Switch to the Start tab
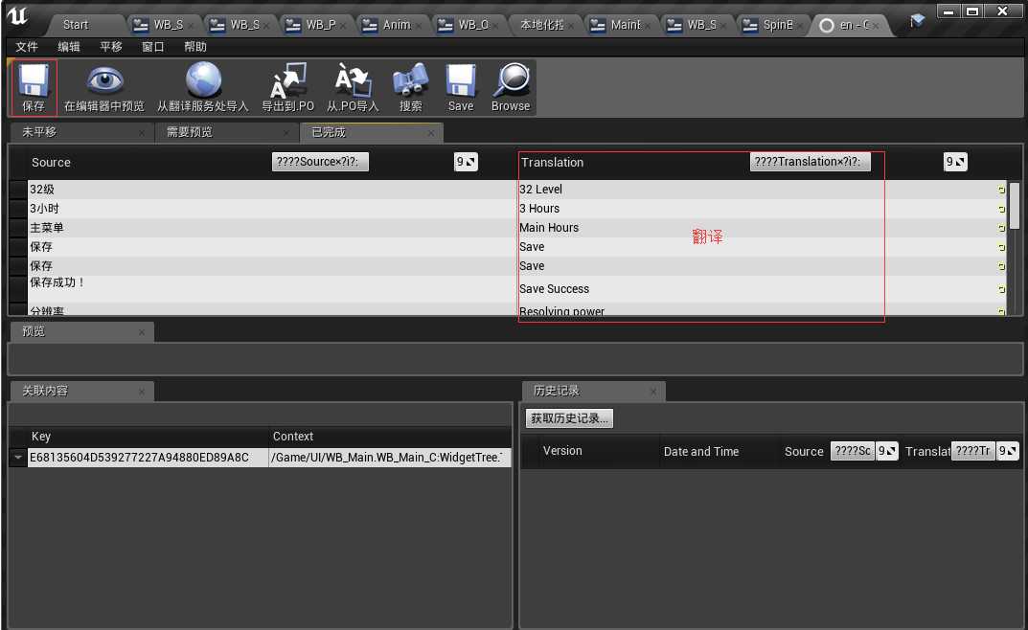 click(85, 25)
